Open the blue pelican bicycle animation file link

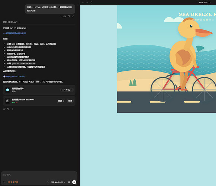coord(15,33)
